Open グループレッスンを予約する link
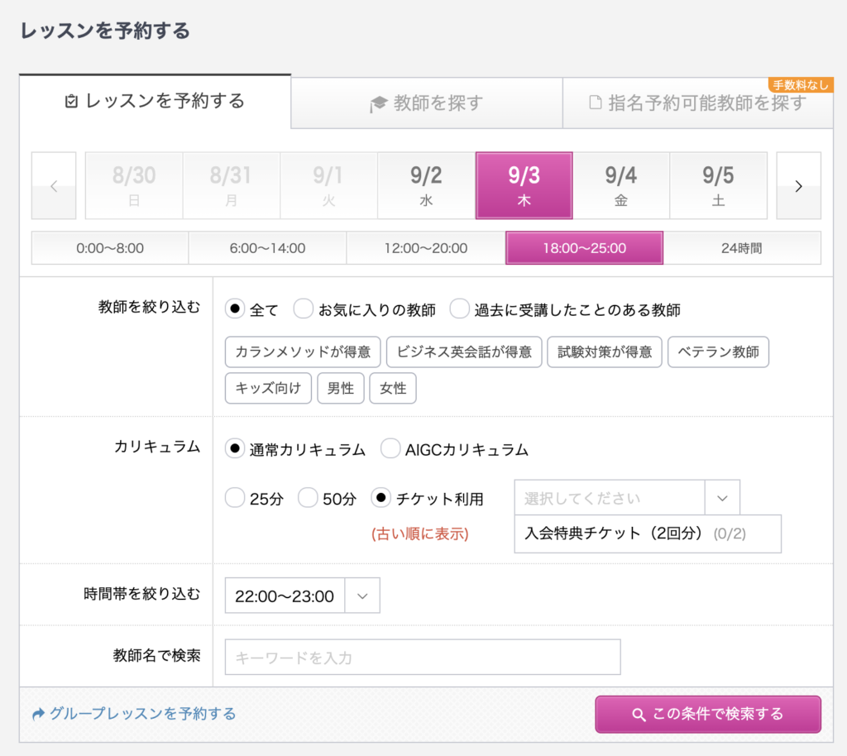This screenshot has width=847, height=756. point(143,714)
